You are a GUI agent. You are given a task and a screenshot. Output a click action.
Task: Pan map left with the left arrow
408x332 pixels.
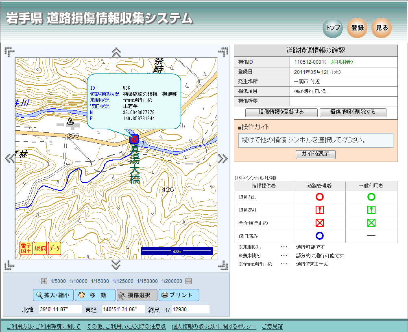tap(10, 158)
